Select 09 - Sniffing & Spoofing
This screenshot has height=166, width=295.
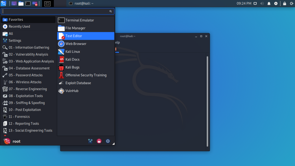(x=28, y=103)
